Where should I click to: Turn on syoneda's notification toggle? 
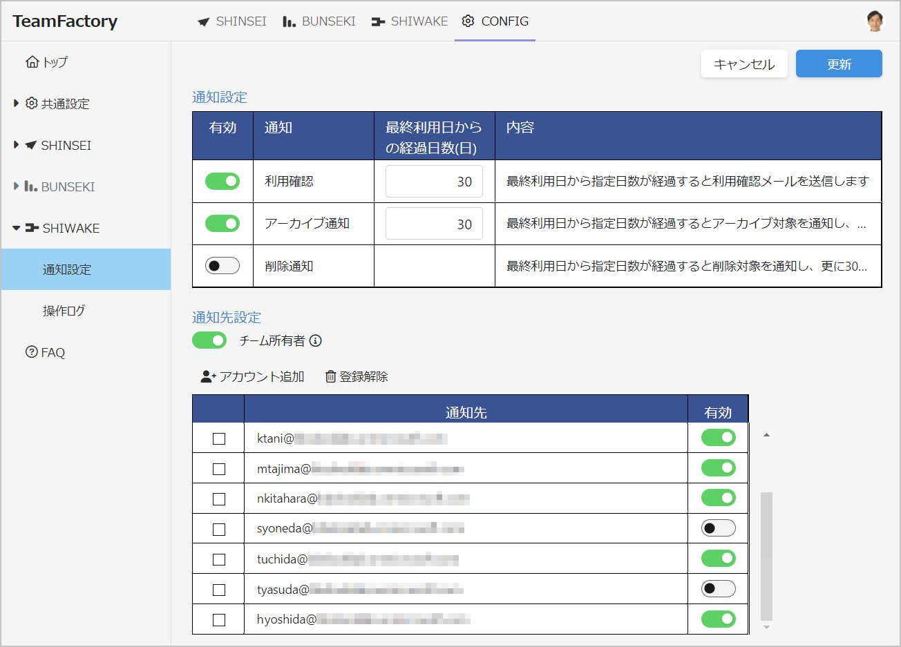[x=717, y=528]
